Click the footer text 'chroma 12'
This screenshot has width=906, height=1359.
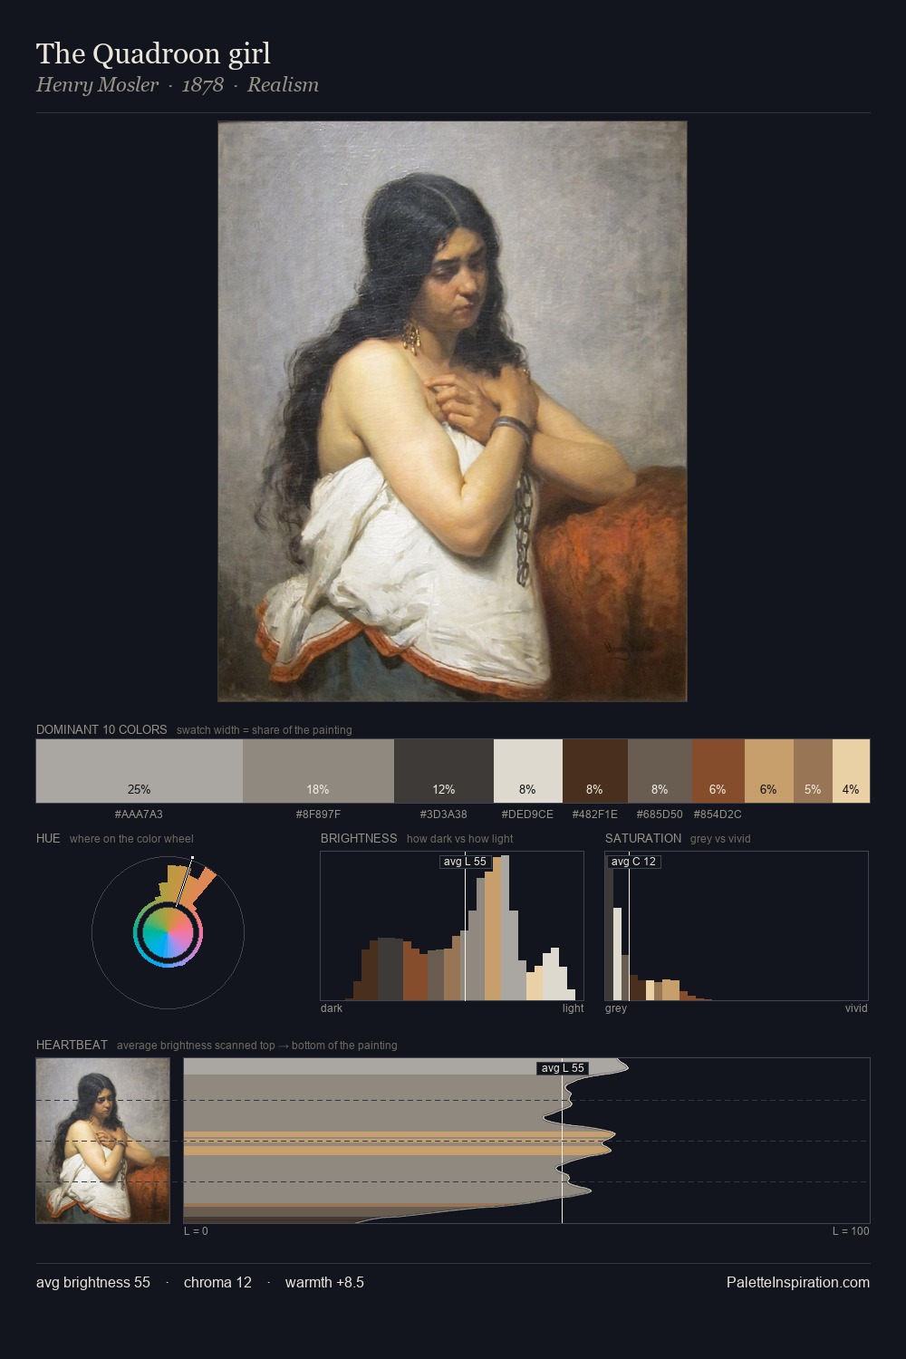(217, 1282)
